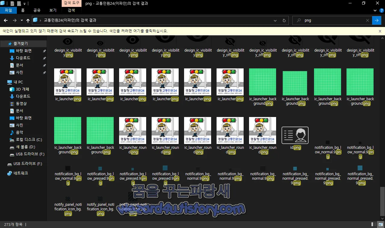Open pinned 다운로드 under 즐겨찾기
This screenshot has width=385, height=228.
23,58
